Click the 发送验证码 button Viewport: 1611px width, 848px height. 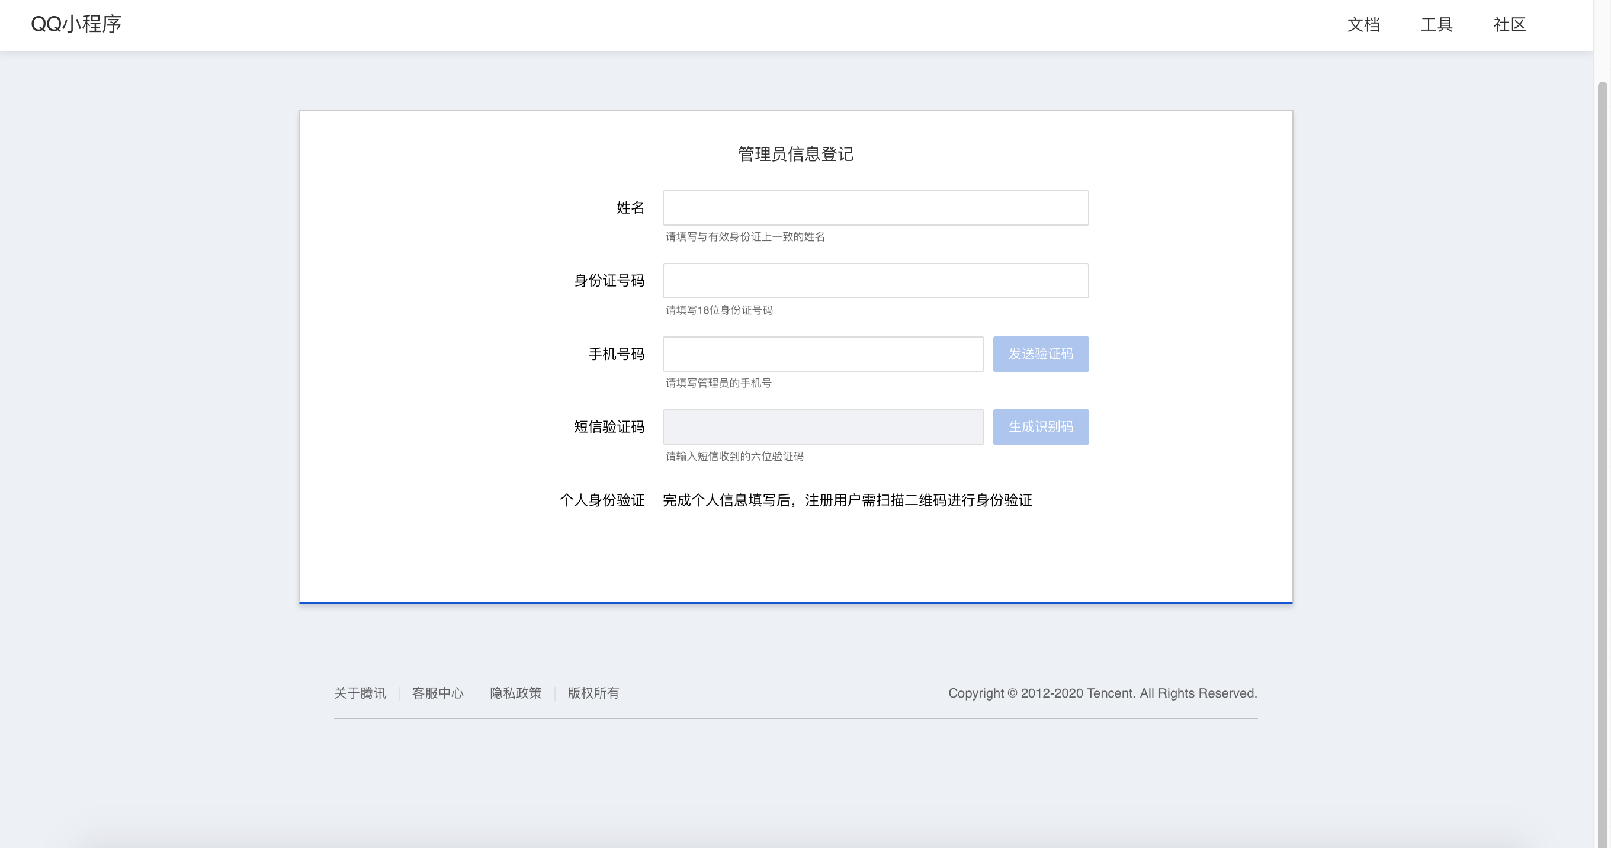(1041, 354)
